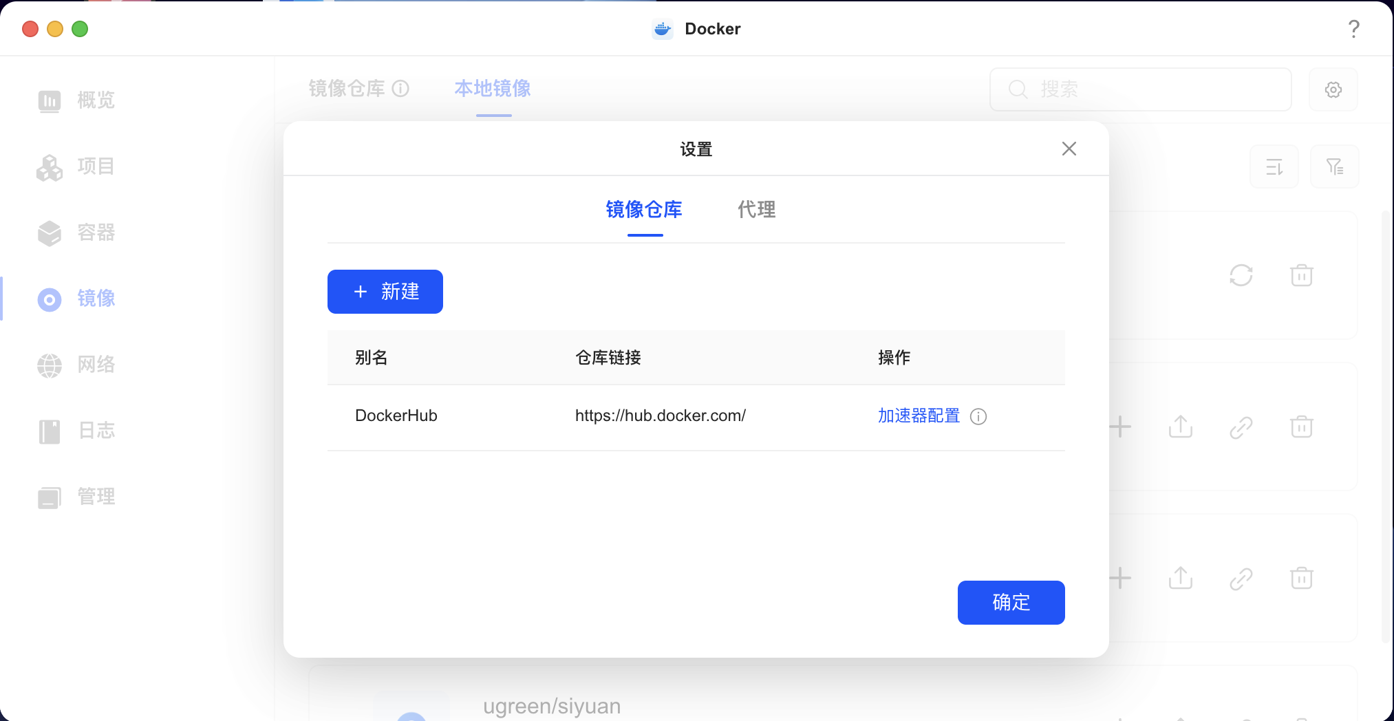Image resolution: width=1394 pixels, height=721 pixels.
Task: Click the info icon next to 加速器配置
Action: (x=978, y=416)
